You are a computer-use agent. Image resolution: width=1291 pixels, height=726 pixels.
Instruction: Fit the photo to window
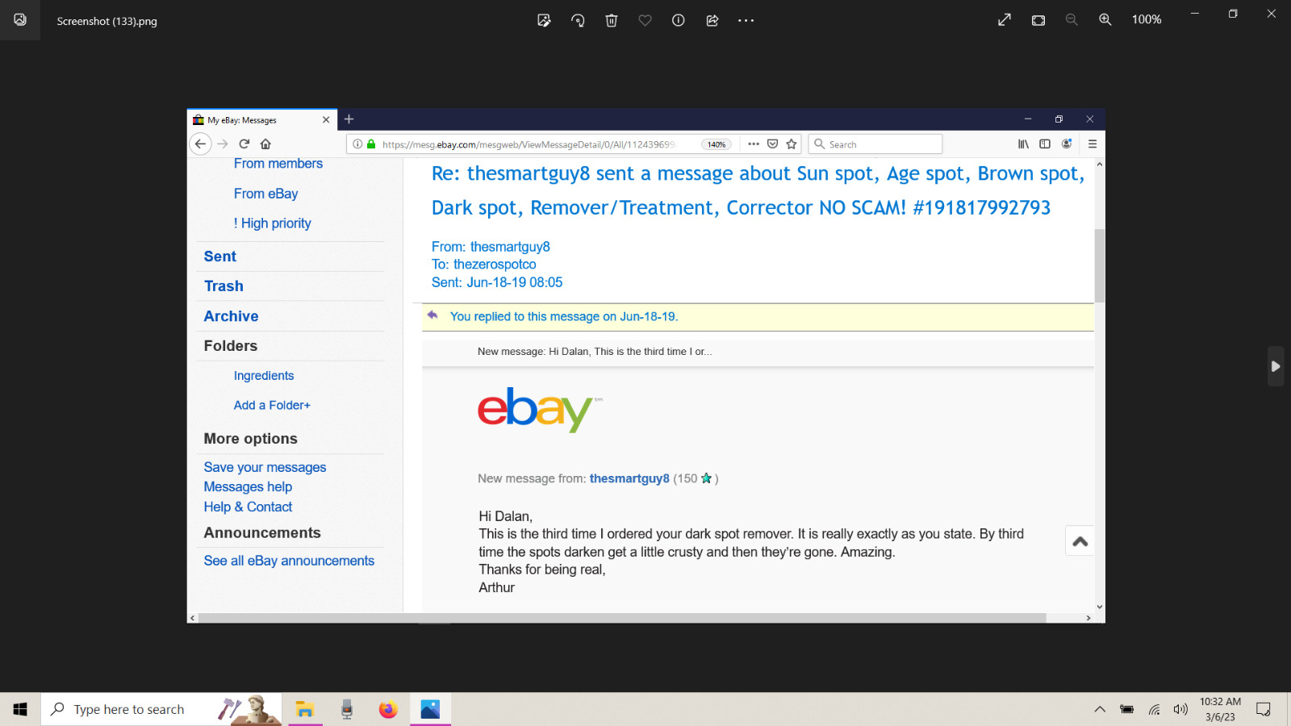pyautogui.click(x=1038, y=20)
